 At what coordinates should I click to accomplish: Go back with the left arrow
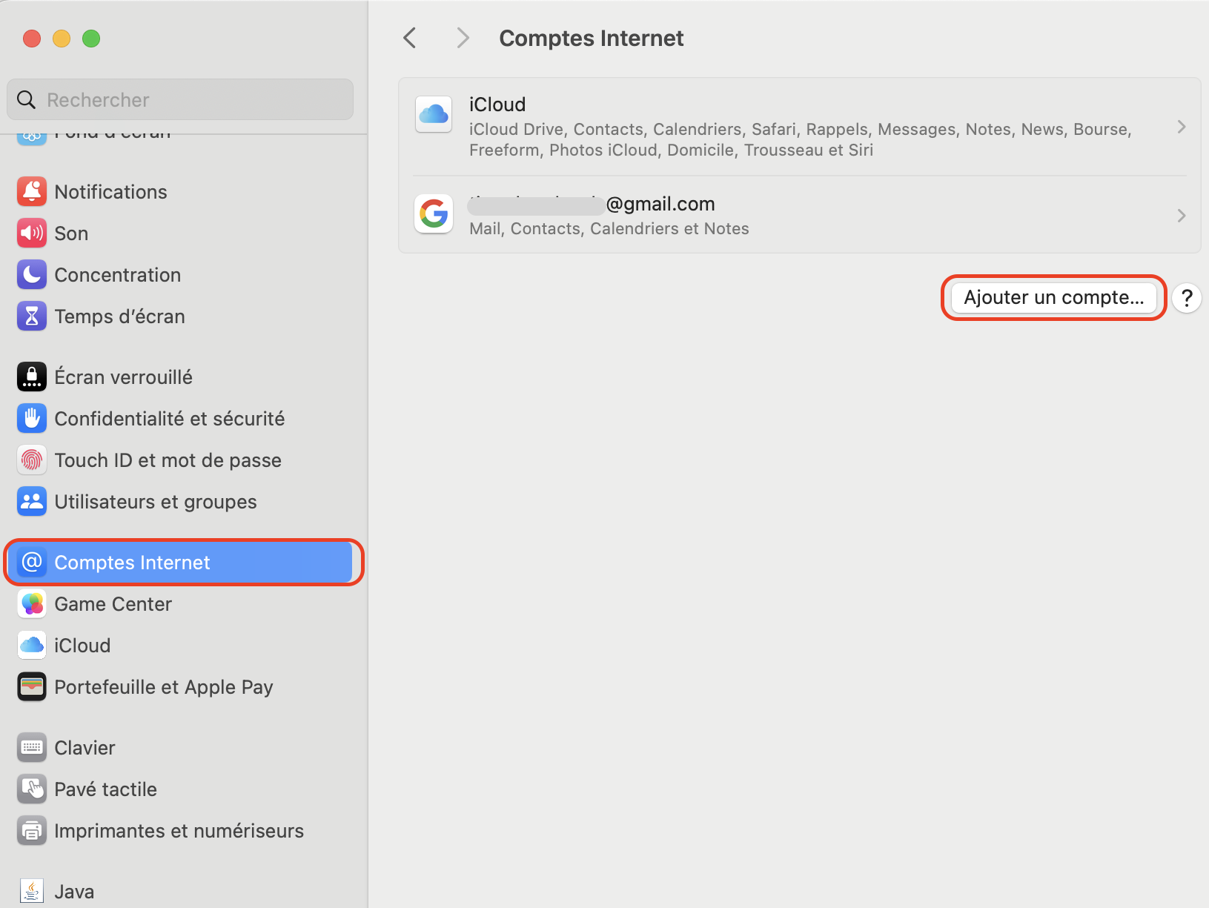410,38
